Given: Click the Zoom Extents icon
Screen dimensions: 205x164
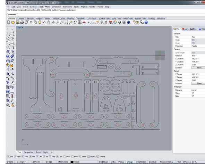Looking at the screenshot, I should pyautogui.click(x=66, y=22).
